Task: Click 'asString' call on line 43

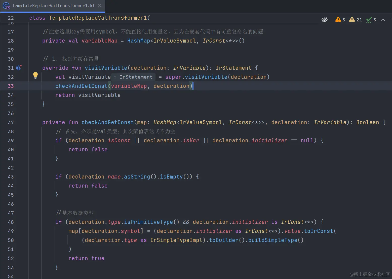Action: (x=137, y=177)
